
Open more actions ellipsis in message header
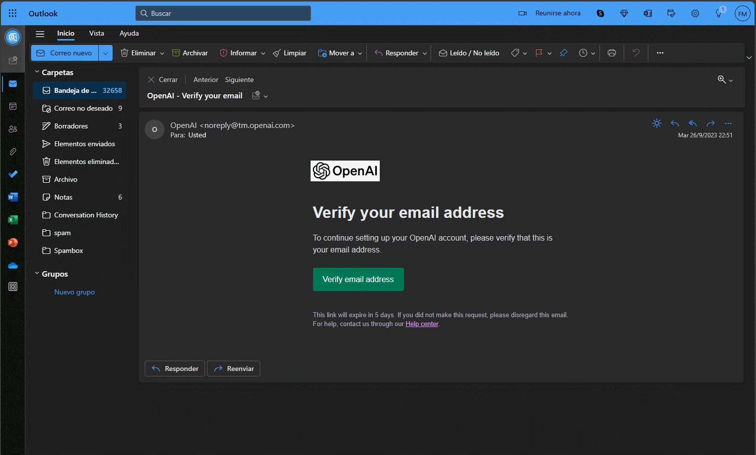[x=728, y=124]
